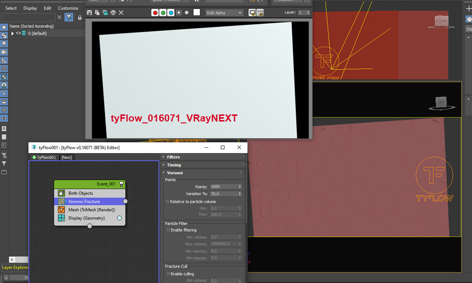Screen dimensions: 472x283
Task: Select the Birth Objects operator
Action: click(x=90, y=193)
